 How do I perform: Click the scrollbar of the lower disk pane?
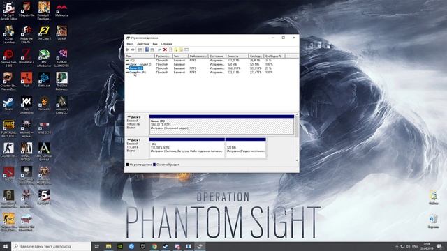(297, 127)
